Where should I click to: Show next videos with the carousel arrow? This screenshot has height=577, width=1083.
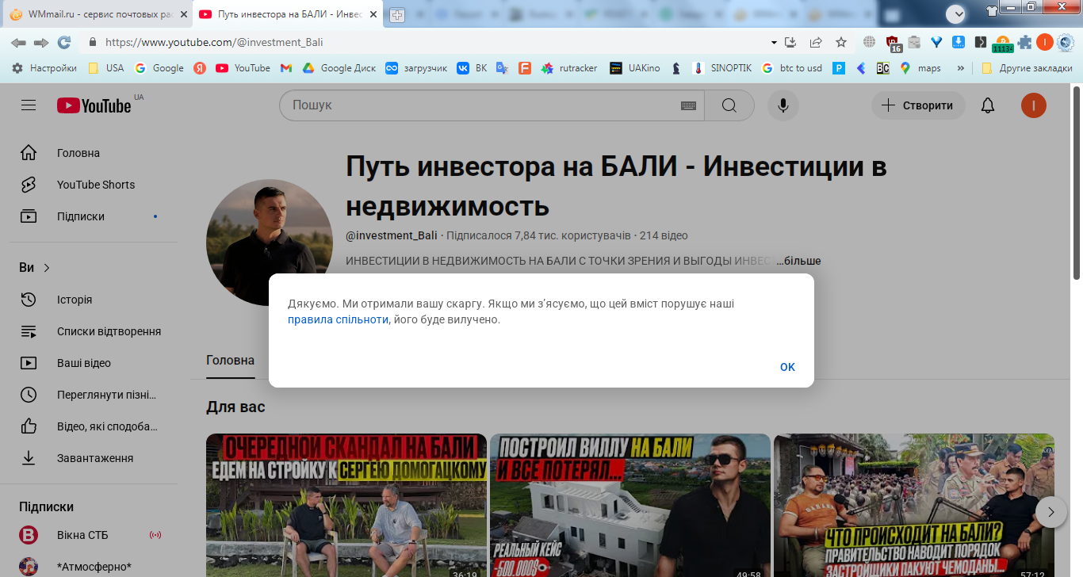pos(1051,512)
